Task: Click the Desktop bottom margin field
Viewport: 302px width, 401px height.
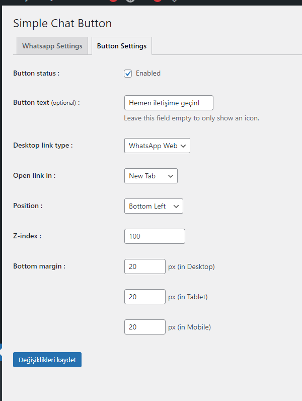Action: pos(145,266)
